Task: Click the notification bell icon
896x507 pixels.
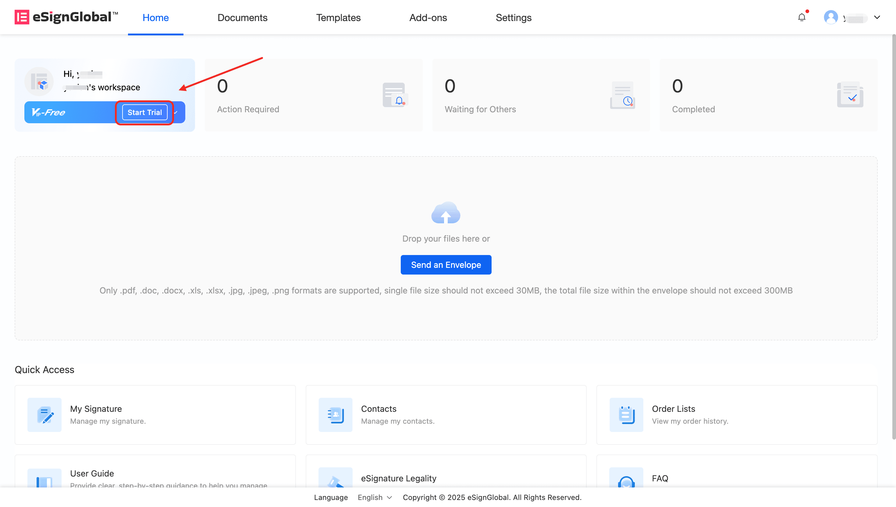Action: [802, 17]
